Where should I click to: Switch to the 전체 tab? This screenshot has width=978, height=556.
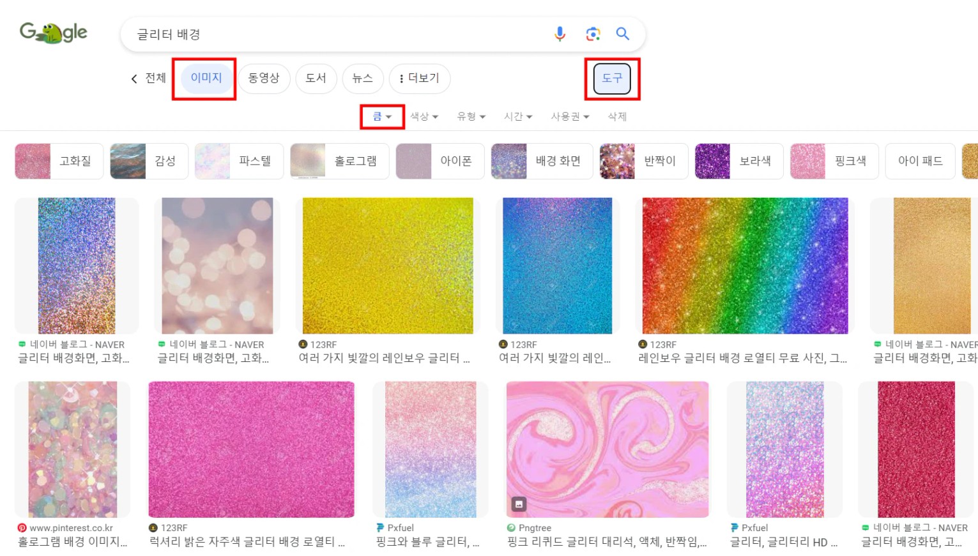155,78
